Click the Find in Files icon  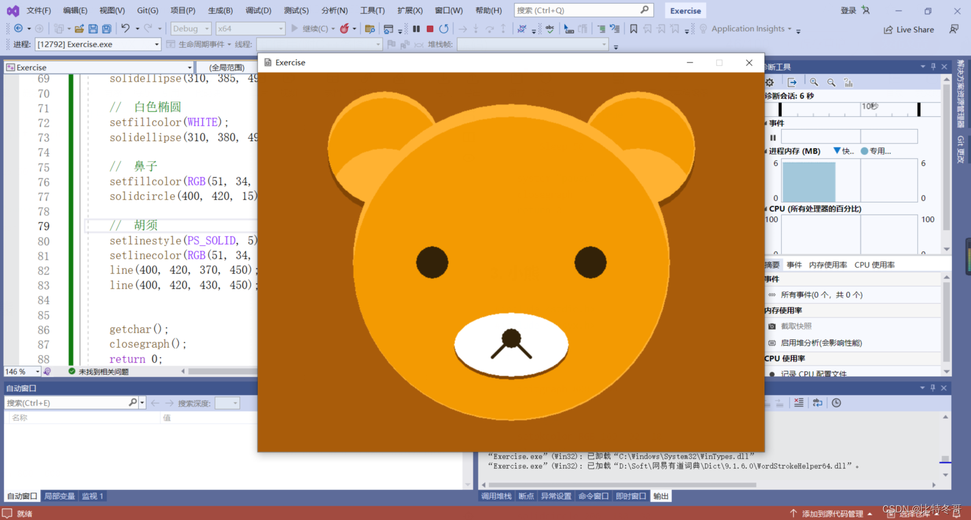point(370,29)
